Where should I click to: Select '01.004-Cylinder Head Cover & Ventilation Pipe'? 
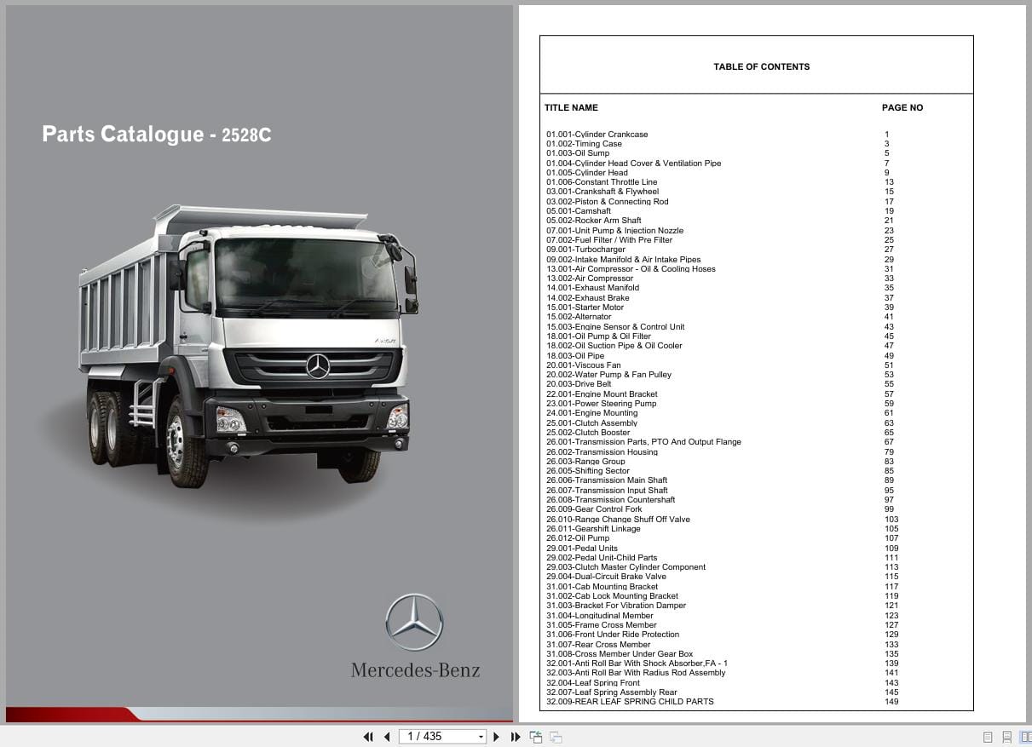634,164
